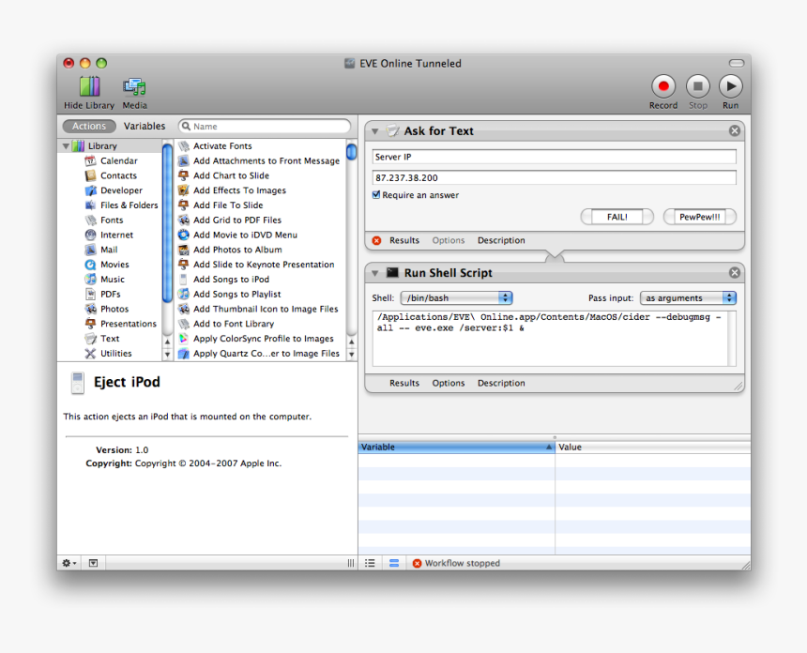Image resolution: width=807 pixels, height=653 pixels.
Task: Choose the Activate Fonts action
Action: click(222, 146)
